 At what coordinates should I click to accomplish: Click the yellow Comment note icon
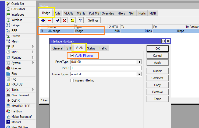72,20
